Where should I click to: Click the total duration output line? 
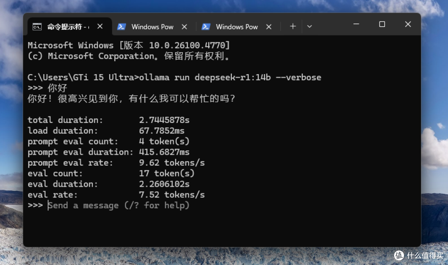[109, 120]
